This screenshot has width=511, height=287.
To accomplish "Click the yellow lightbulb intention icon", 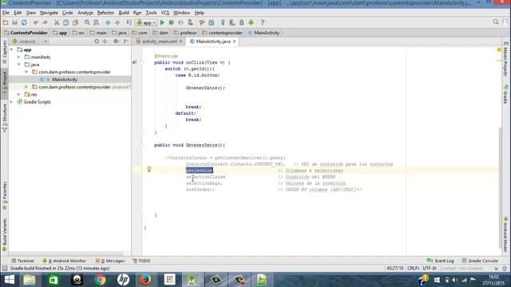I will tap(149, 169).
